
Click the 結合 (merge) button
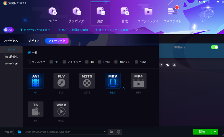140,30
